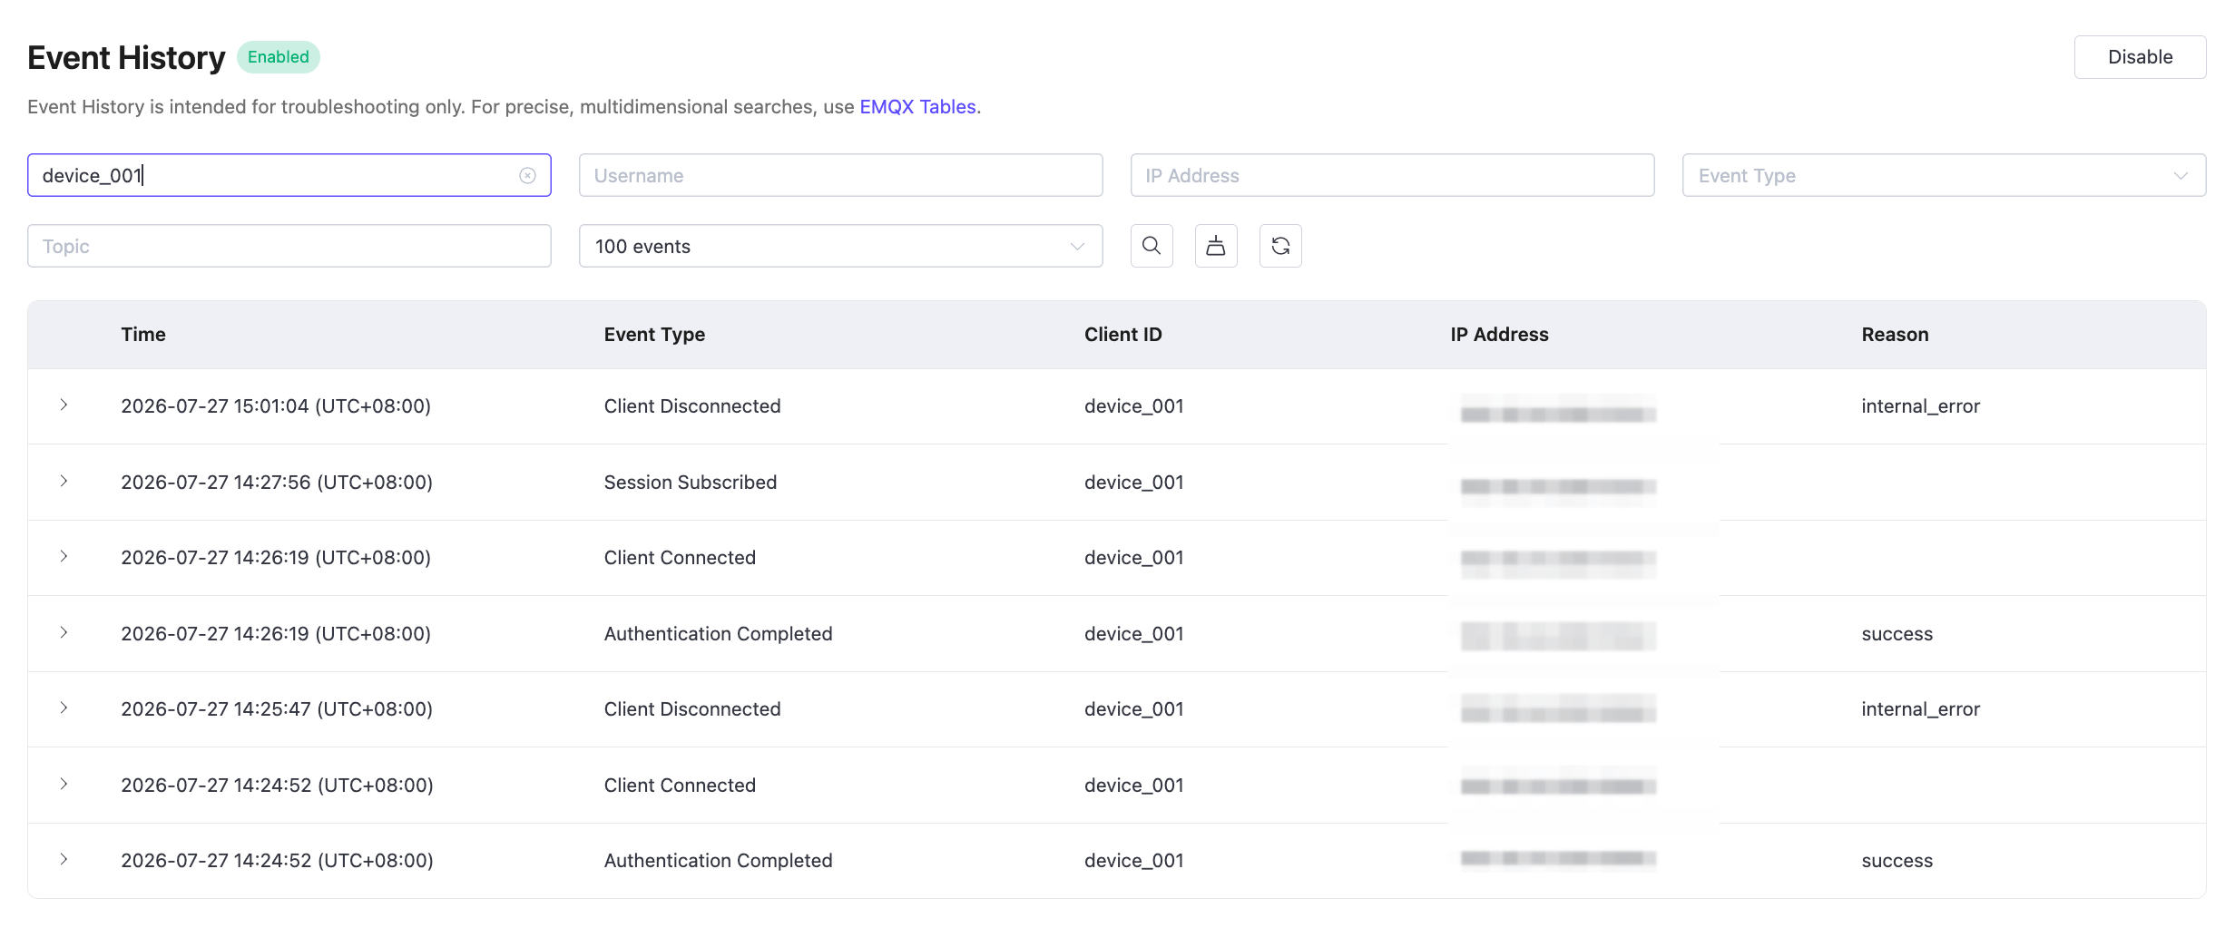This screenshot has height=947, width=2225.
Task: Focus the Topic input field
Action: (x=289, y=246)
